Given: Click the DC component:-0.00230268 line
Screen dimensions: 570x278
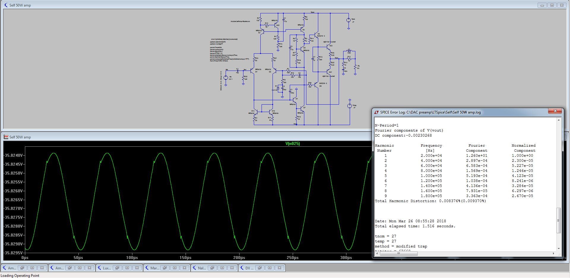Looking at the screenshot, I should coord(403,135).
